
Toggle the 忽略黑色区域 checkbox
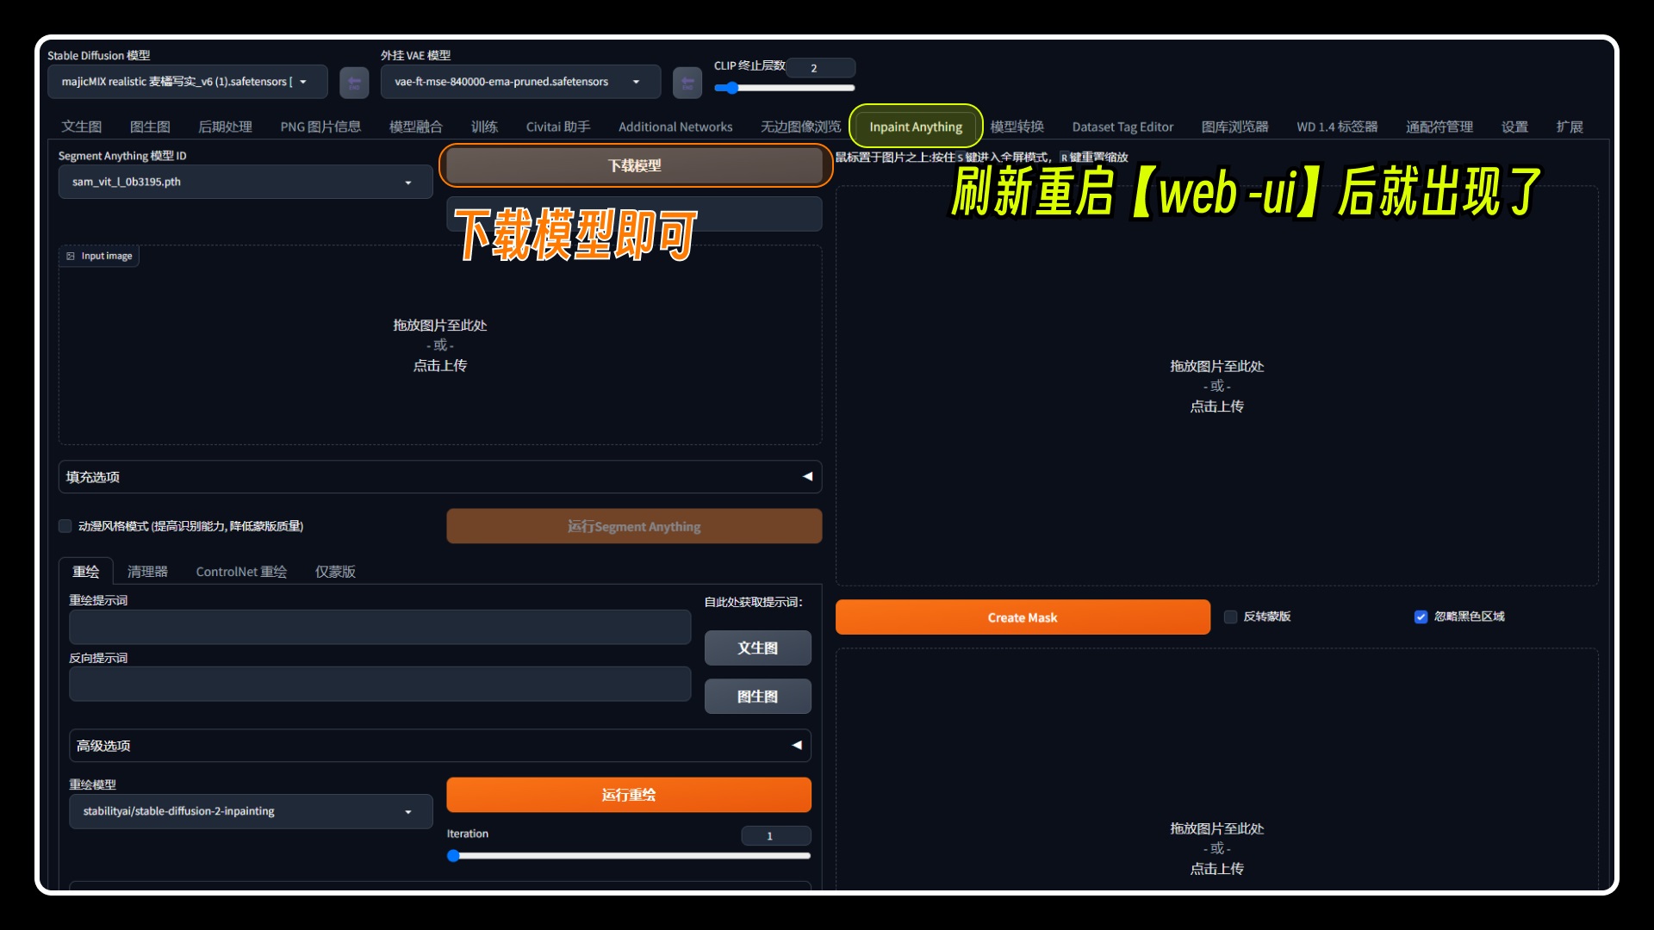pos(1416,617)
